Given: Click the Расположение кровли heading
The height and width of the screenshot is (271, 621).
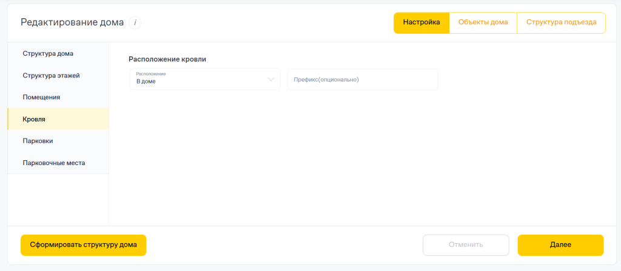Looking at the screenshot, I should click(167, 59).
